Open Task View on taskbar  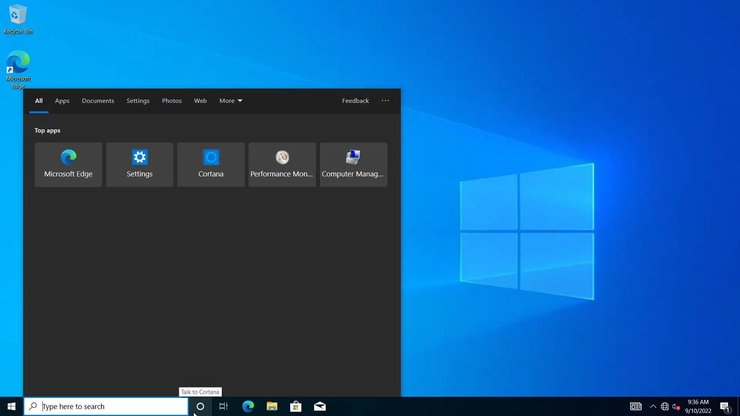[224, 406]
